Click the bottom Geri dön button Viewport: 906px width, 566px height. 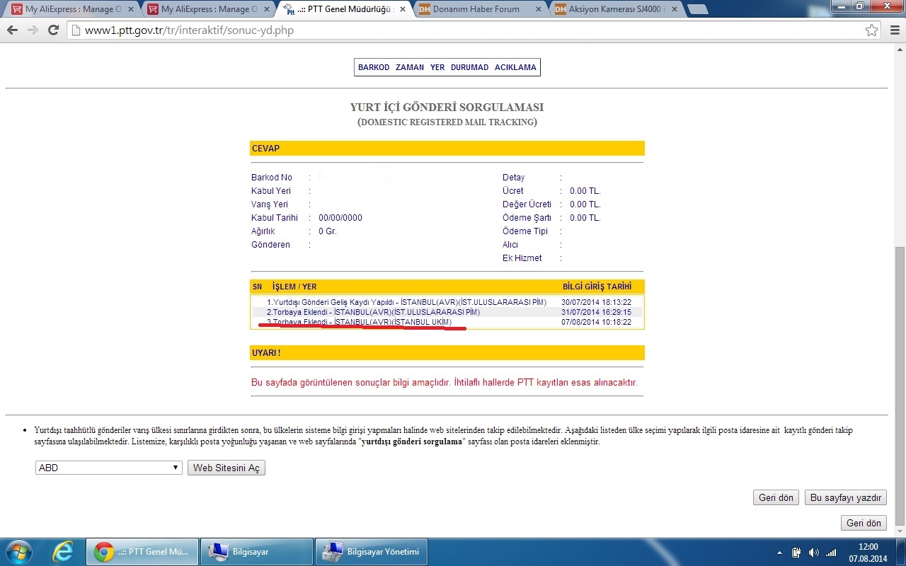click(x=864, y=523)
